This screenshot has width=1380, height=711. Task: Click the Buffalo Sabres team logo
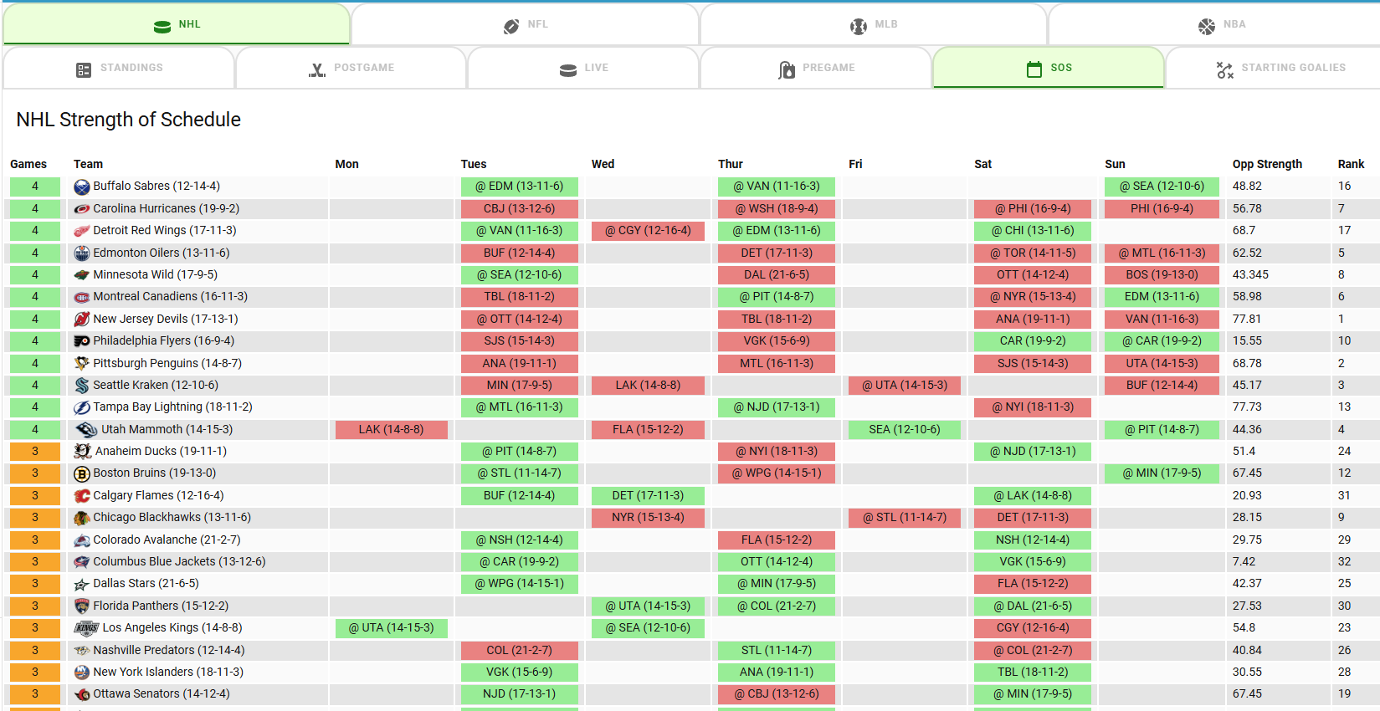click(82, 187)
